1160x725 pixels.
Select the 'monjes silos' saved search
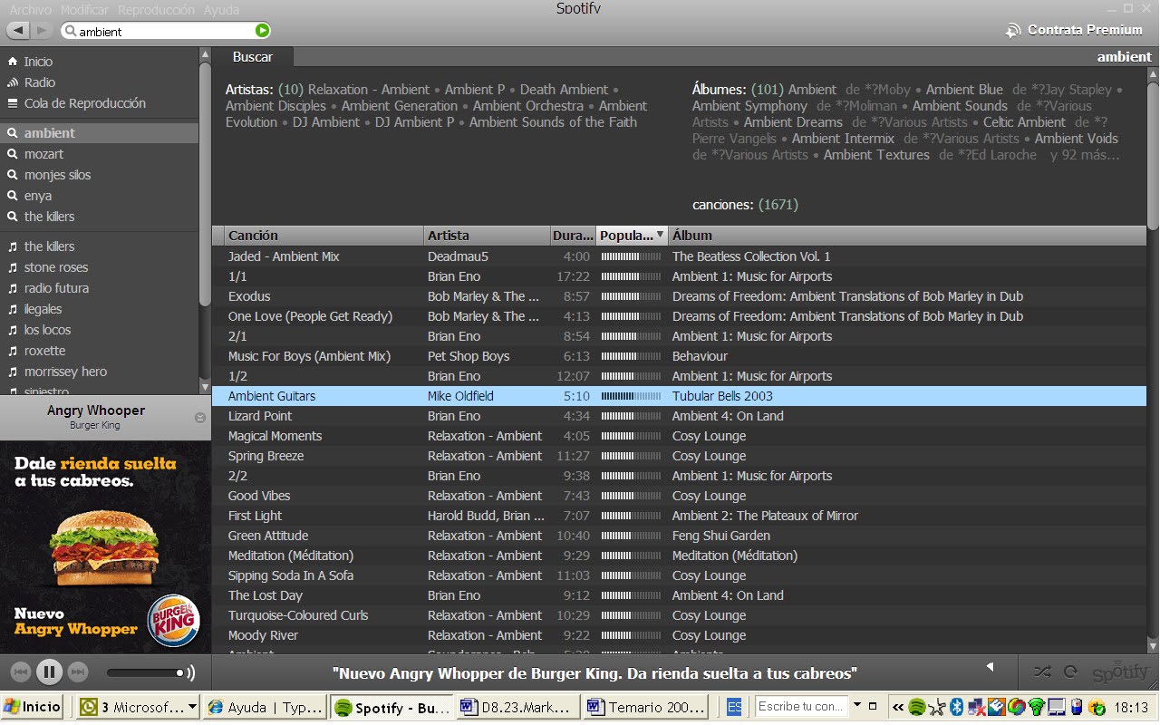tap(99, 175)
